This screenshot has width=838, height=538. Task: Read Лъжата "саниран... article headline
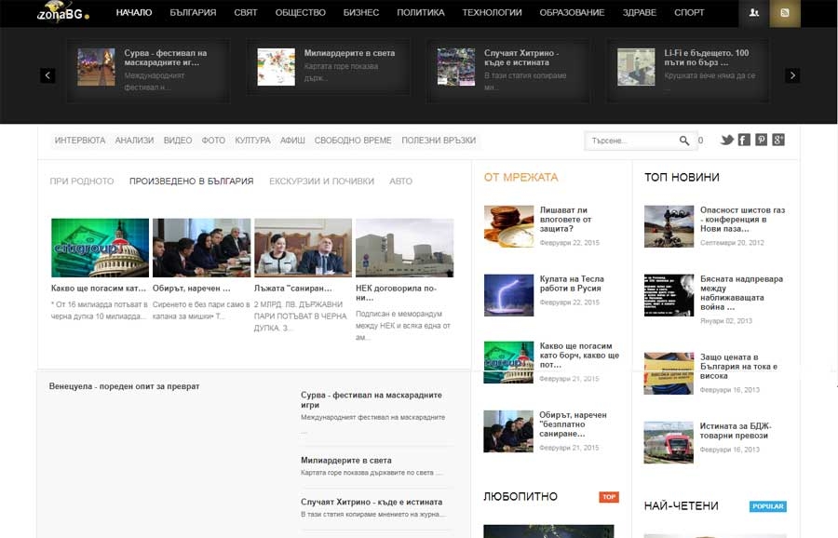coord(293,289)
